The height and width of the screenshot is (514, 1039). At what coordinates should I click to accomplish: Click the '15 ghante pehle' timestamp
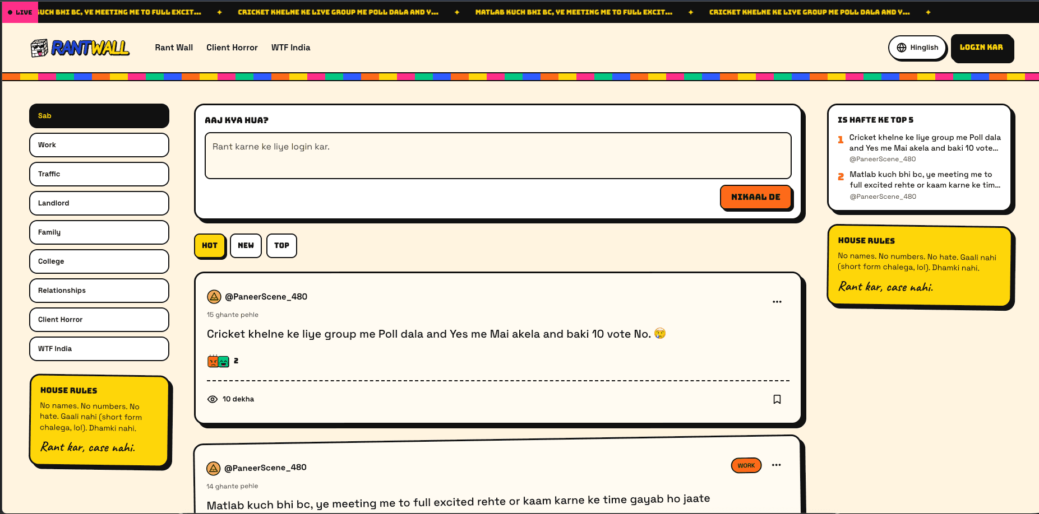(233, 315)
